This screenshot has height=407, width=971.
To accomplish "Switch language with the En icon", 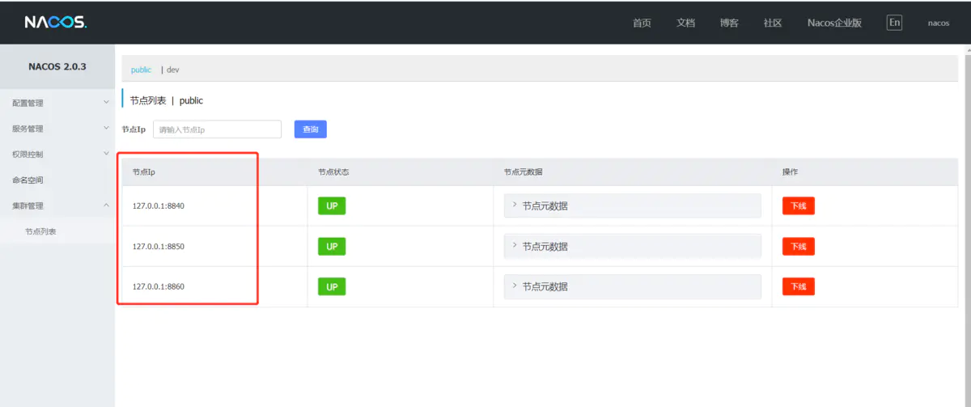I will click(894, 23).
